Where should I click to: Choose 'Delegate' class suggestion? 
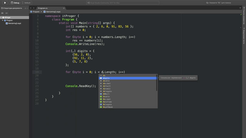pyautogui.click(x=128, y=105)
